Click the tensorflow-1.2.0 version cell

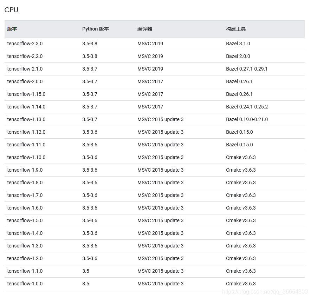[25, 259]
